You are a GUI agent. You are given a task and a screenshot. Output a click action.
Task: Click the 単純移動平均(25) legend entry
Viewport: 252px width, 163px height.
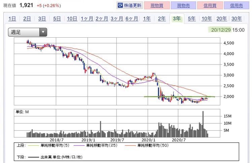(x=96, y=145)
